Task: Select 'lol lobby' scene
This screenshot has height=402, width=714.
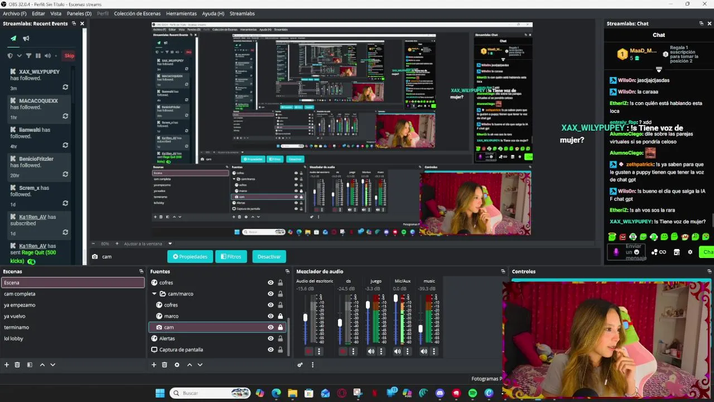Action: pyautogui.click(x=73, y=338)
